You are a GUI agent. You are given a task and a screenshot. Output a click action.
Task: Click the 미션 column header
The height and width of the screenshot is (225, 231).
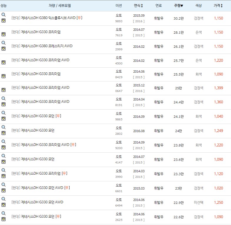click(x=119, y=6)
